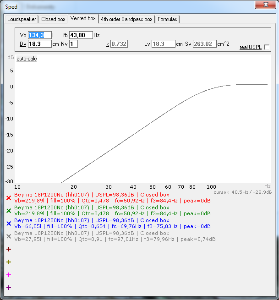Close the Sped window
Viewport: 279px width, 300px height.
click(x=266, y=5)
